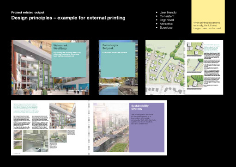Click the spiral binding between the spread pages

tap(89, 128)
